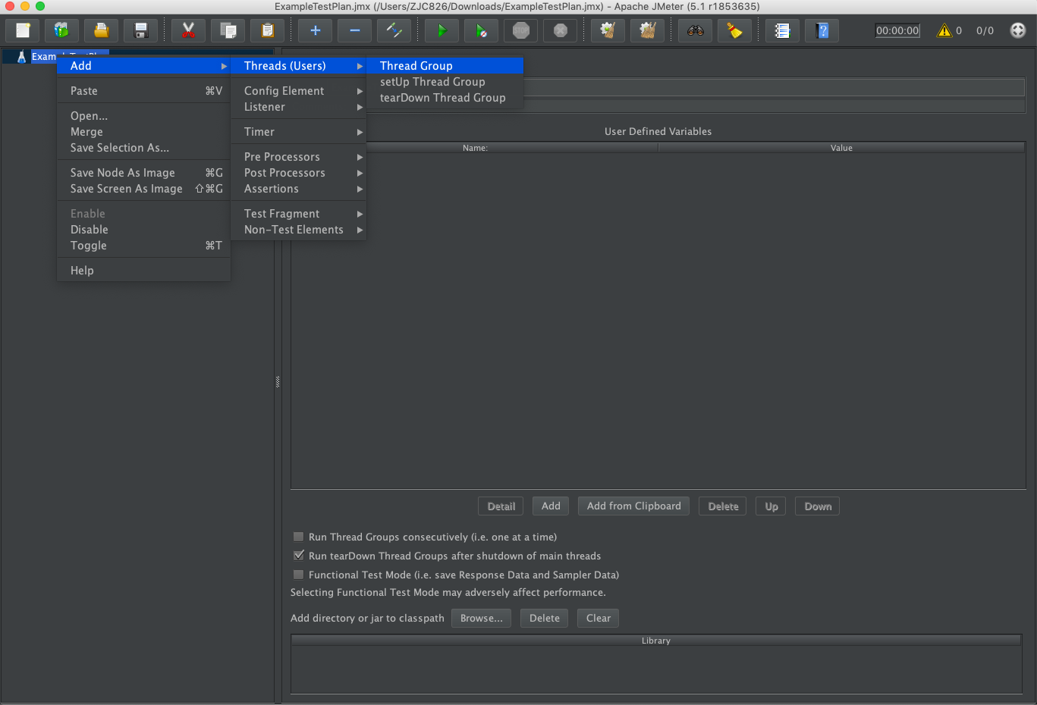Start the test with green arrow

[442, 30]
